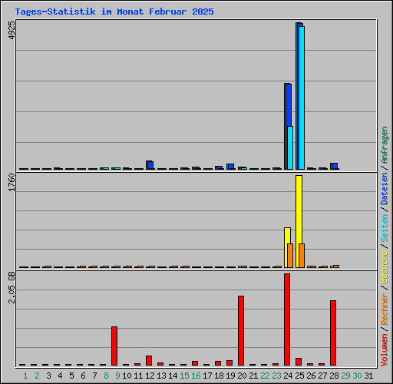Click the yellow Besuche legend label
This screenshot has height=384, width=393.
pos(385,267)
